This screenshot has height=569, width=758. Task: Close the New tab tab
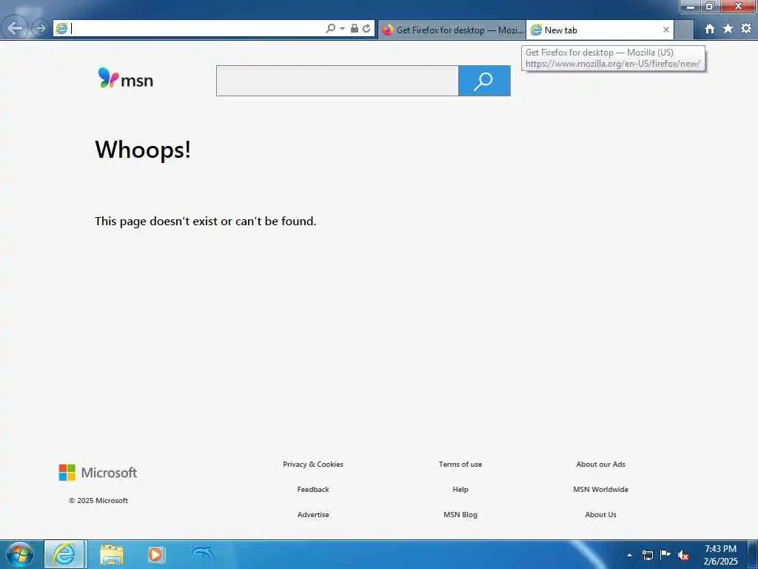[x=666, y=30]
